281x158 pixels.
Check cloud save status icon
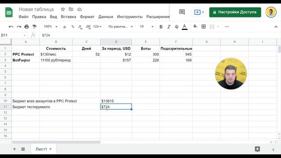point(79,9)
